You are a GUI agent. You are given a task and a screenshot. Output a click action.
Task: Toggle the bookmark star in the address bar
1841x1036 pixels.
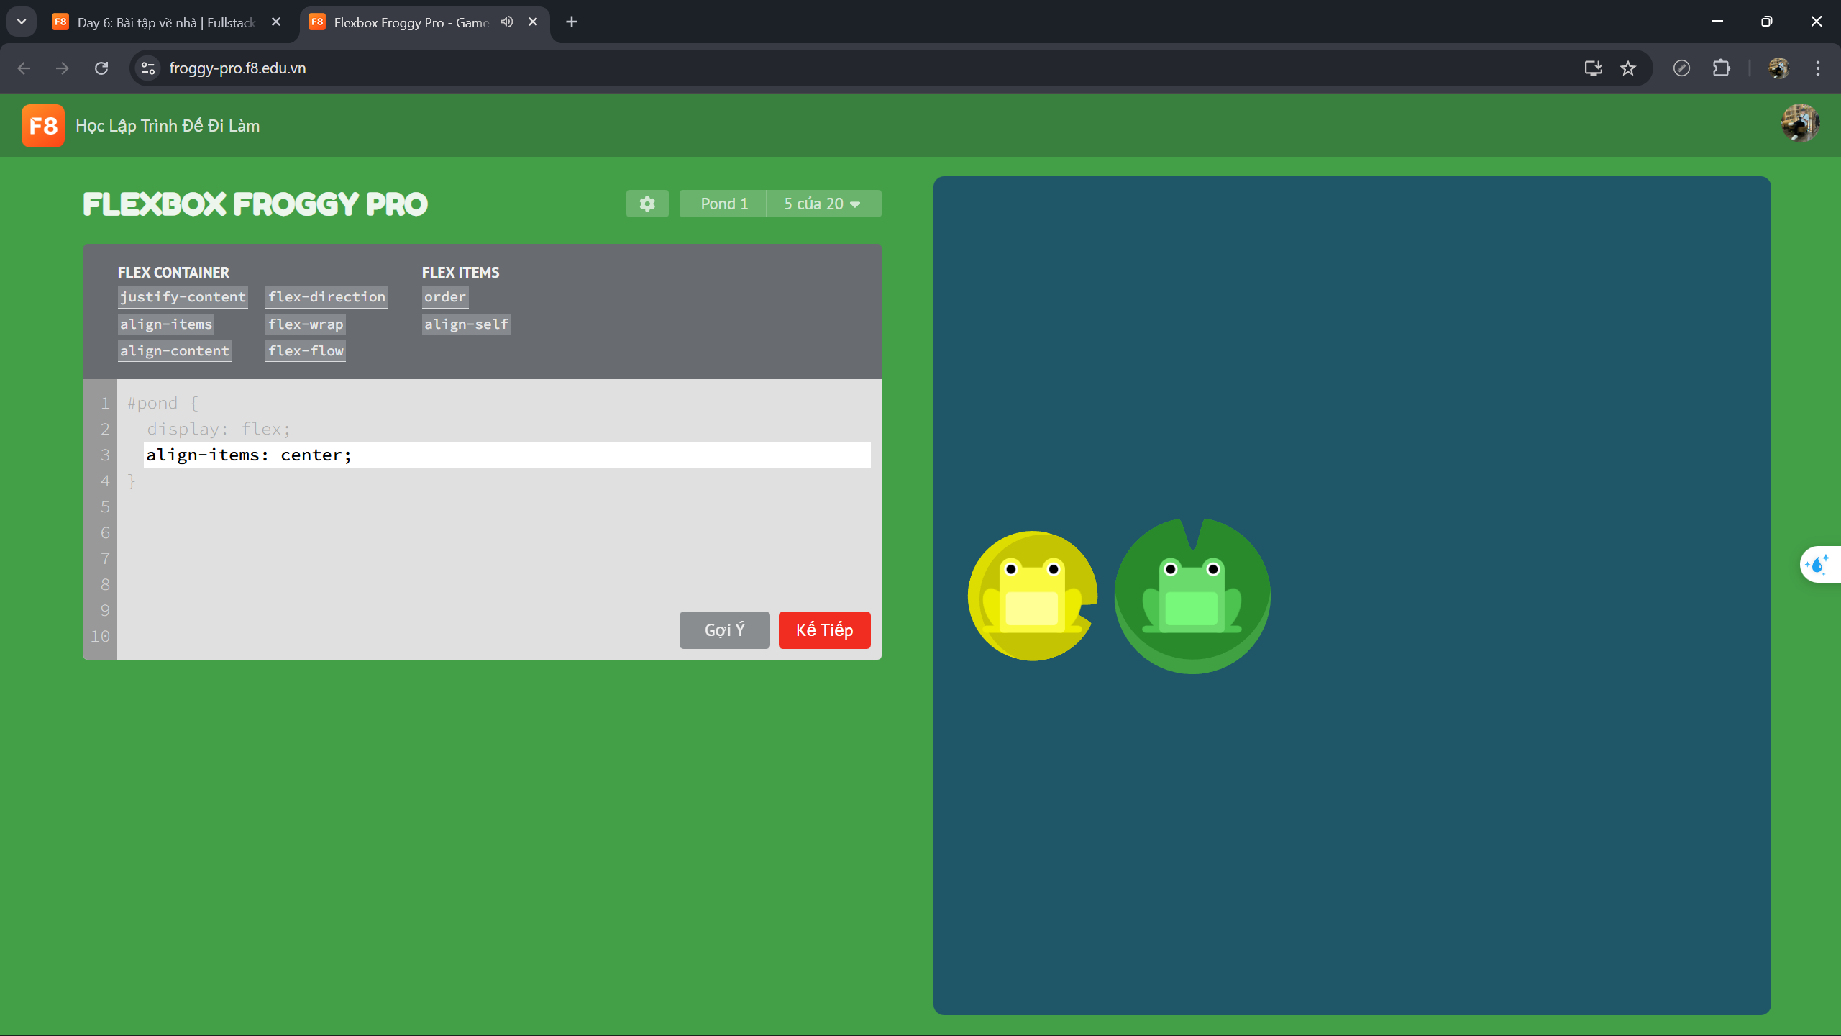(x=1628, y=68)
